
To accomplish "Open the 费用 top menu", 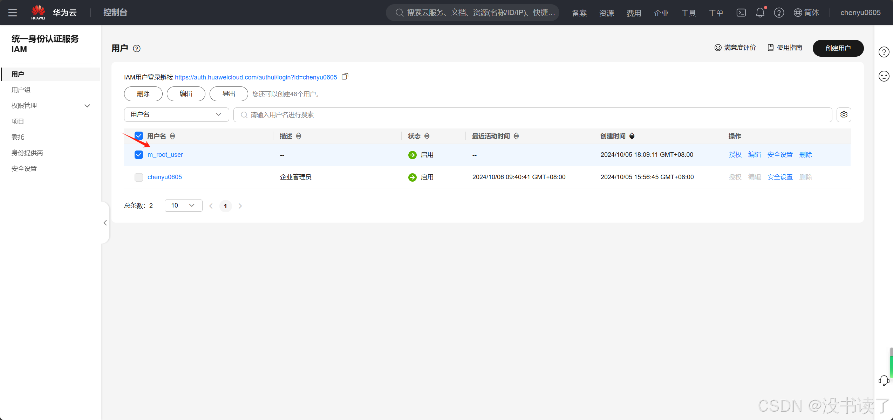I will (x=634, y=13).
